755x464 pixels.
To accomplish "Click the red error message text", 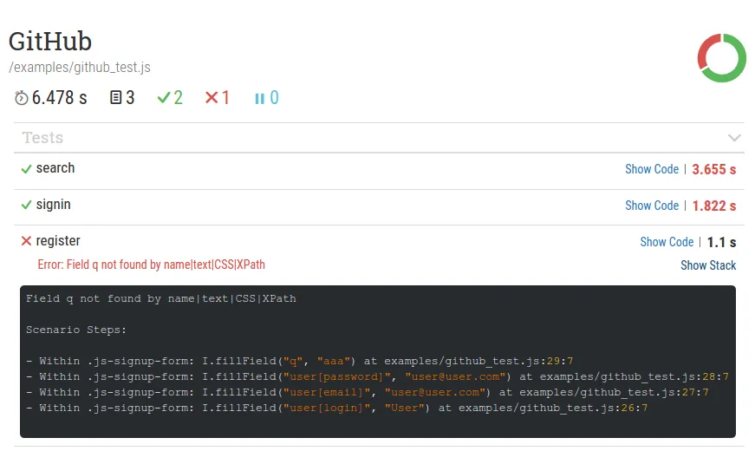I will click(151, 265).
